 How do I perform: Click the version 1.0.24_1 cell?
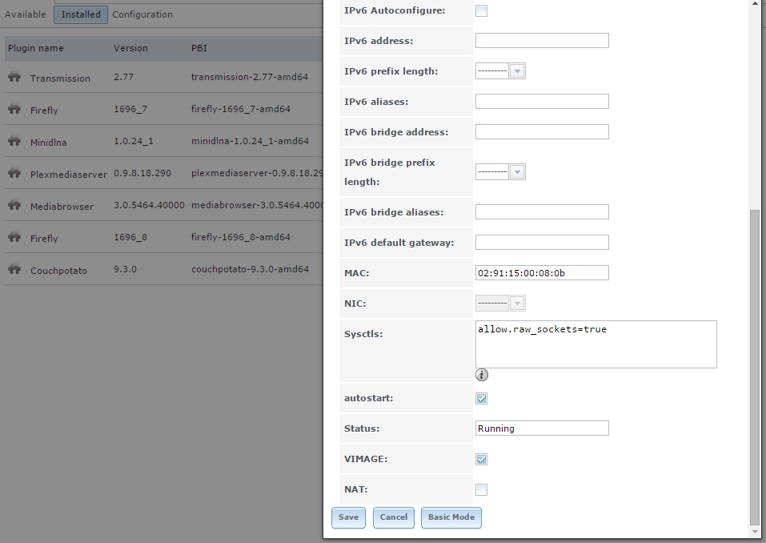[x=134, y=141]
